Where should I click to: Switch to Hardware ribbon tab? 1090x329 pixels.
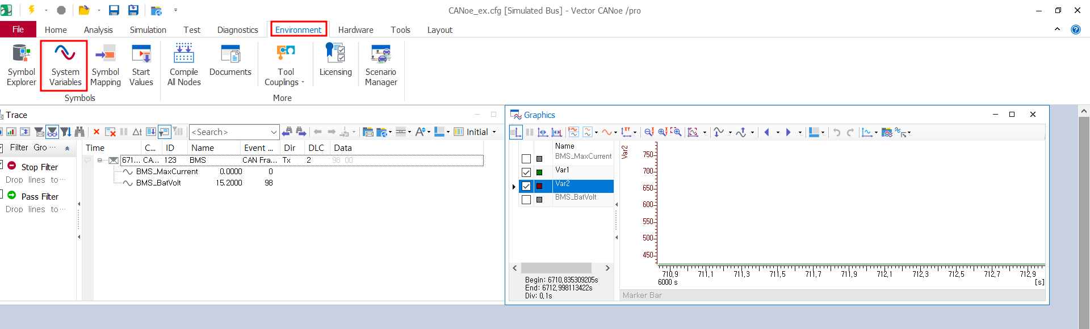click(355, 30)
